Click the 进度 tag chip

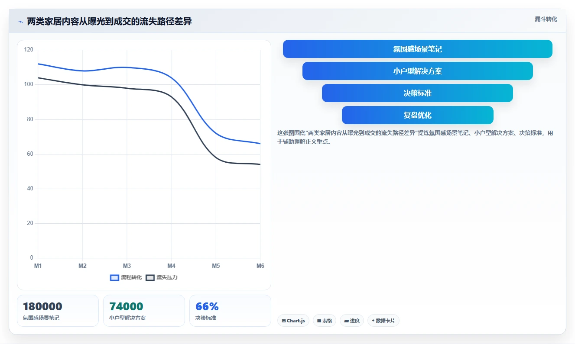point(352,321)
